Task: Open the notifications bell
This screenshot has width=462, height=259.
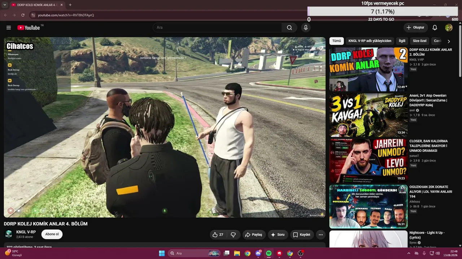Action: [435, 28]
